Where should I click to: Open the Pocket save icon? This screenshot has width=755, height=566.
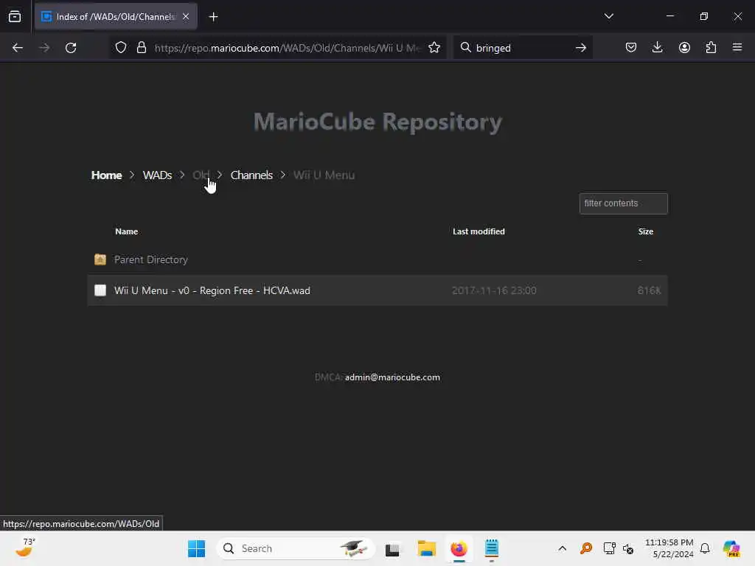click(x=631, y=47)
